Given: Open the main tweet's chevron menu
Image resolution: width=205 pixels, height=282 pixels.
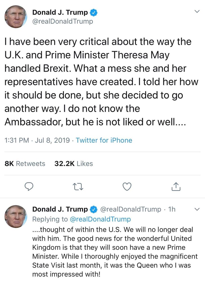Looking at the screenshot, I should (x=197, y=12).
